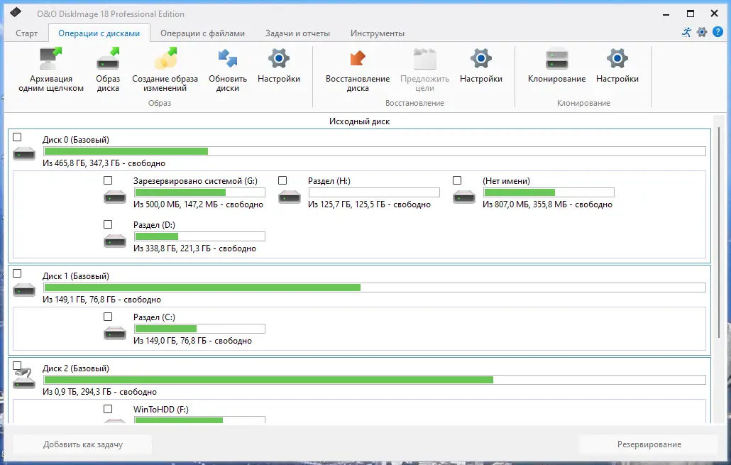Open the «Задачи и отчеты» tab

click(297, 33)
